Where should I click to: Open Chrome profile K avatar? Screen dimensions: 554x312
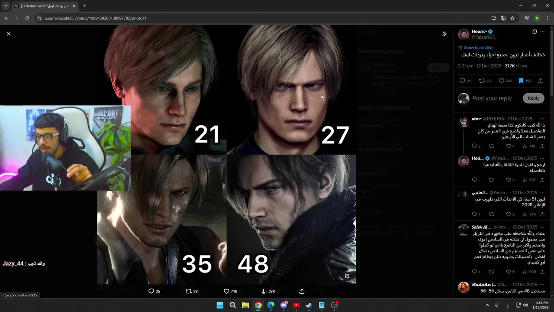537,18
